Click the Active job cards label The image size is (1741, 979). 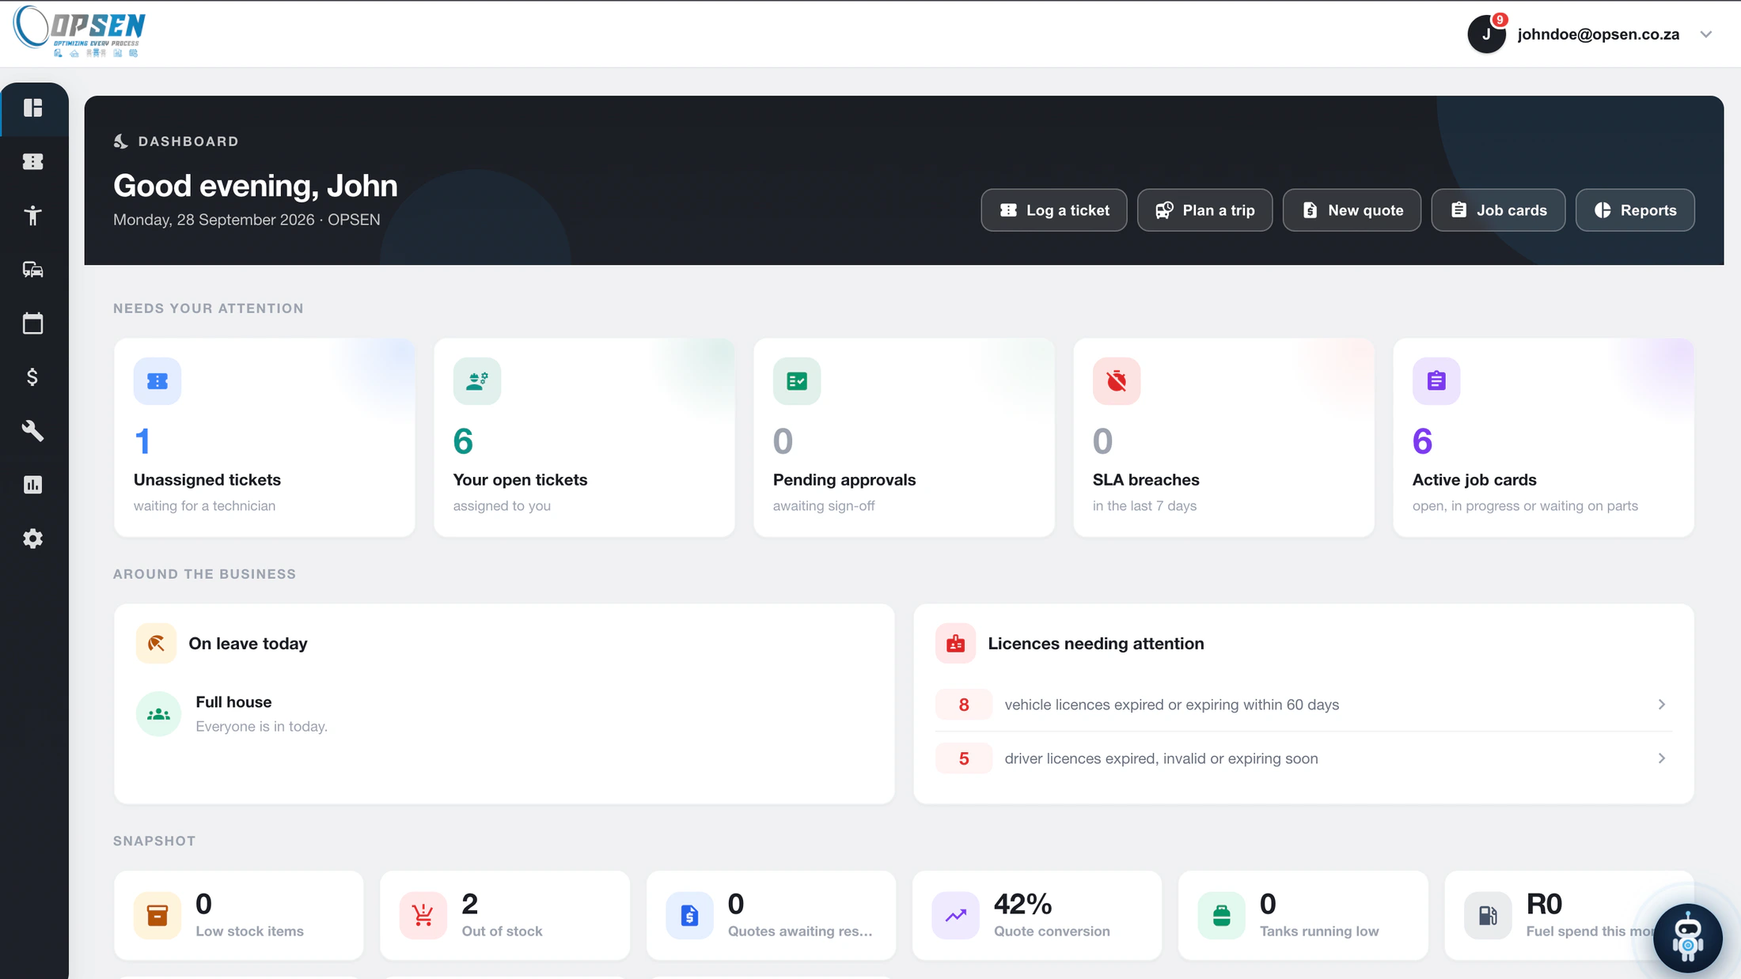(x=1474, y=480)
